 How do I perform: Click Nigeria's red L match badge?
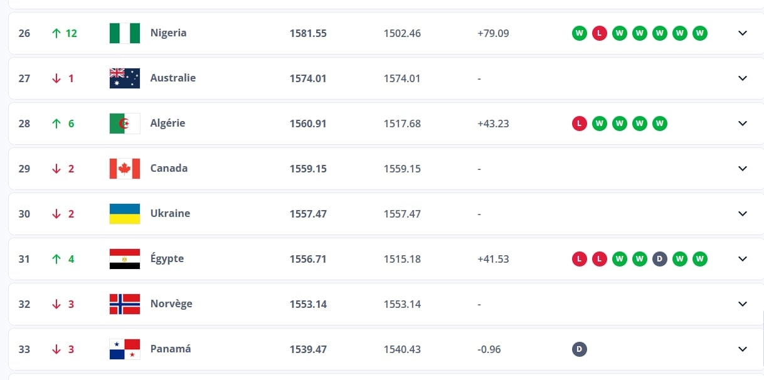(599, 33)
